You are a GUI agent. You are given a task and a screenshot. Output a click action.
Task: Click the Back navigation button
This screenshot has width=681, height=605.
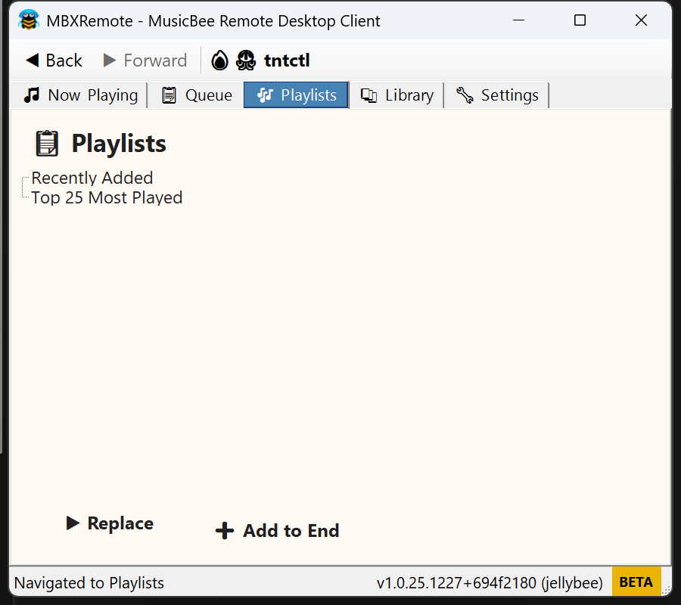pyautogui.click(x=51, y=60)
